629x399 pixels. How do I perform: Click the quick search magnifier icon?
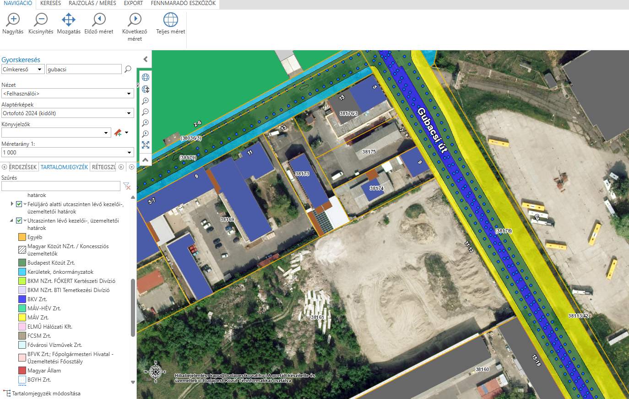point(128,69)
